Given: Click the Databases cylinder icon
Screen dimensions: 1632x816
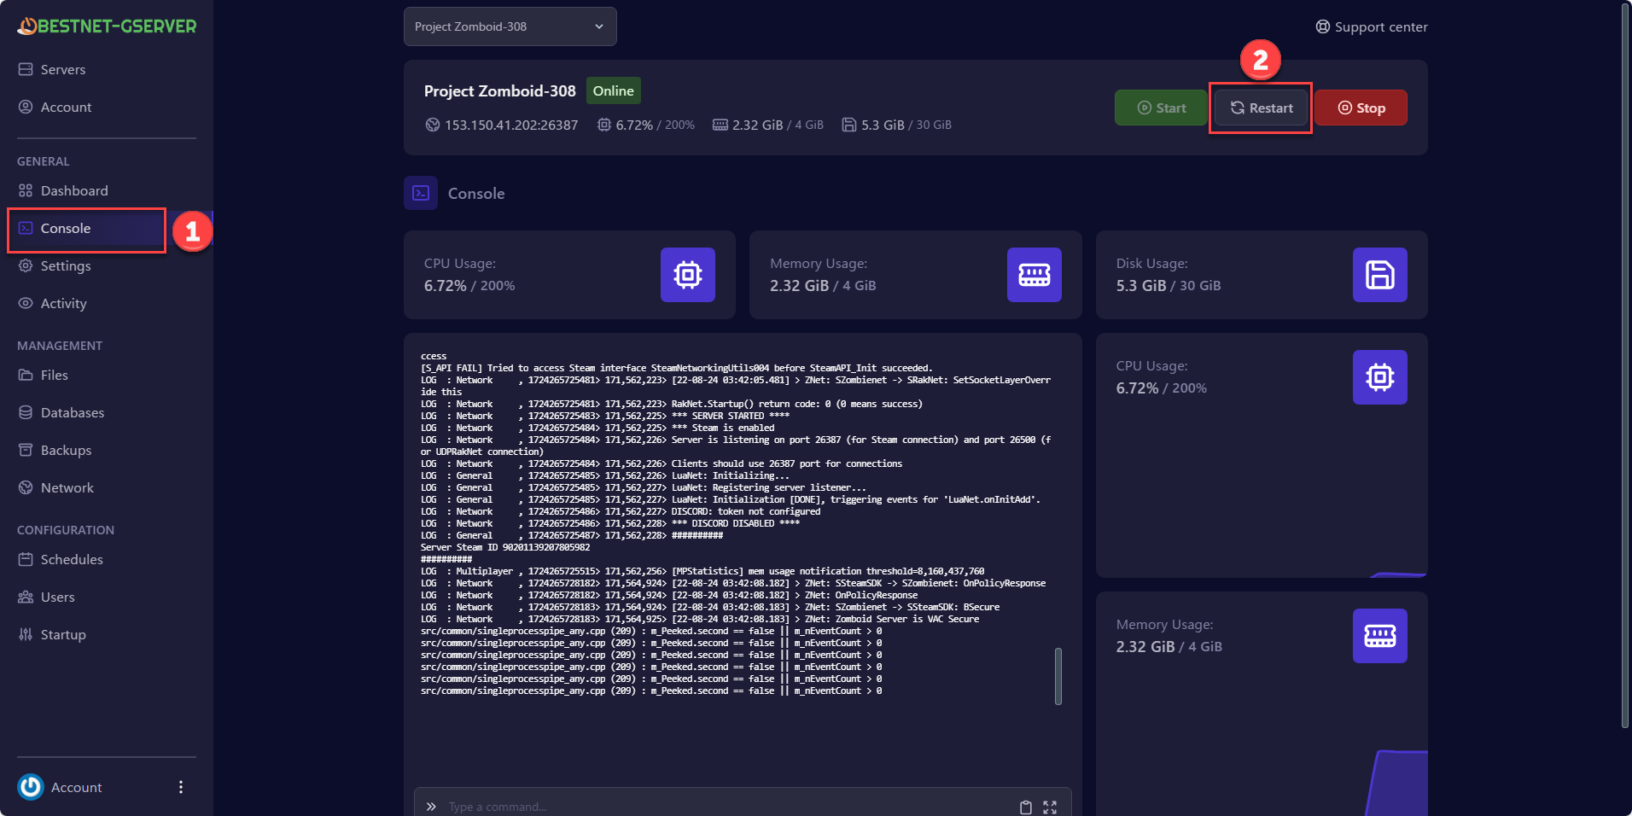Looking at the screenshot, I should click(26, 412).
